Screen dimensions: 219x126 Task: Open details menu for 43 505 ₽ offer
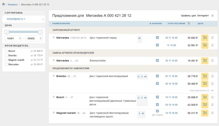[212, 105]
